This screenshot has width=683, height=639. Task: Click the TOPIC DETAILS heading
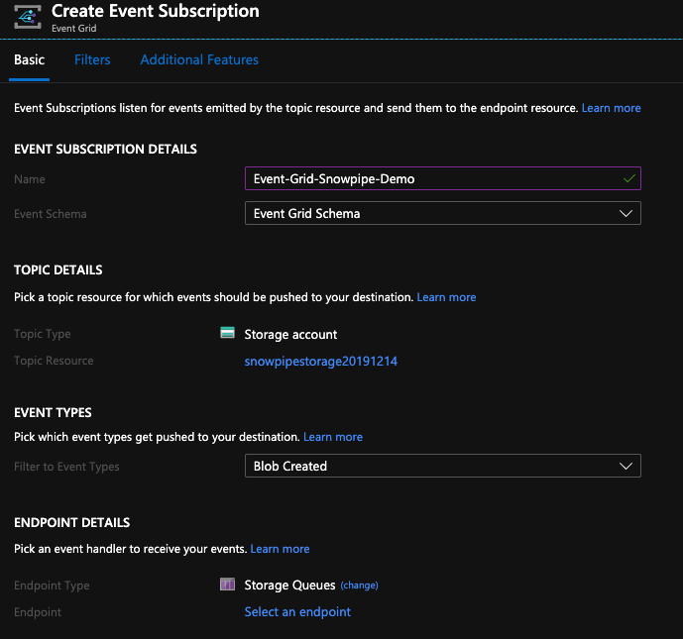(x=57, y=269)
